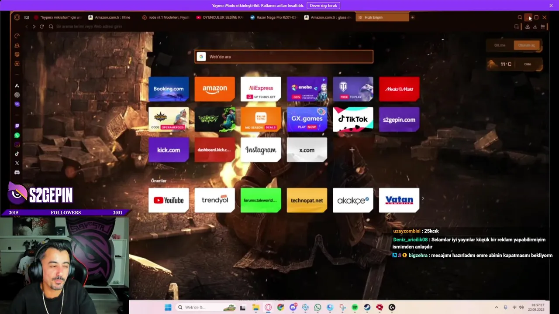Screen dimensions: 559x314
Task: Open the downloads icon in toolbar
Action: coord(535,27)
